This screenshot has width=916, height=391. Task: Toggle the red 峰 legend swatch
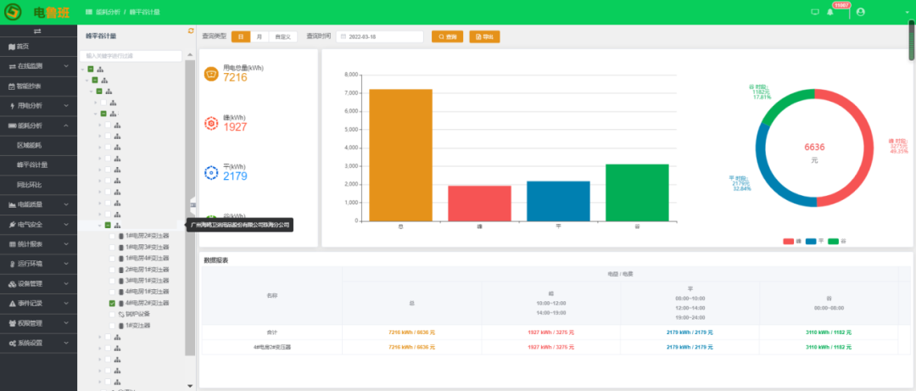point(788,242)
